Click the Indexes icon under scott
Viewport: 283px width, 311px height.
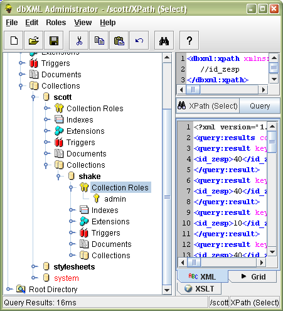coord(59,119)
